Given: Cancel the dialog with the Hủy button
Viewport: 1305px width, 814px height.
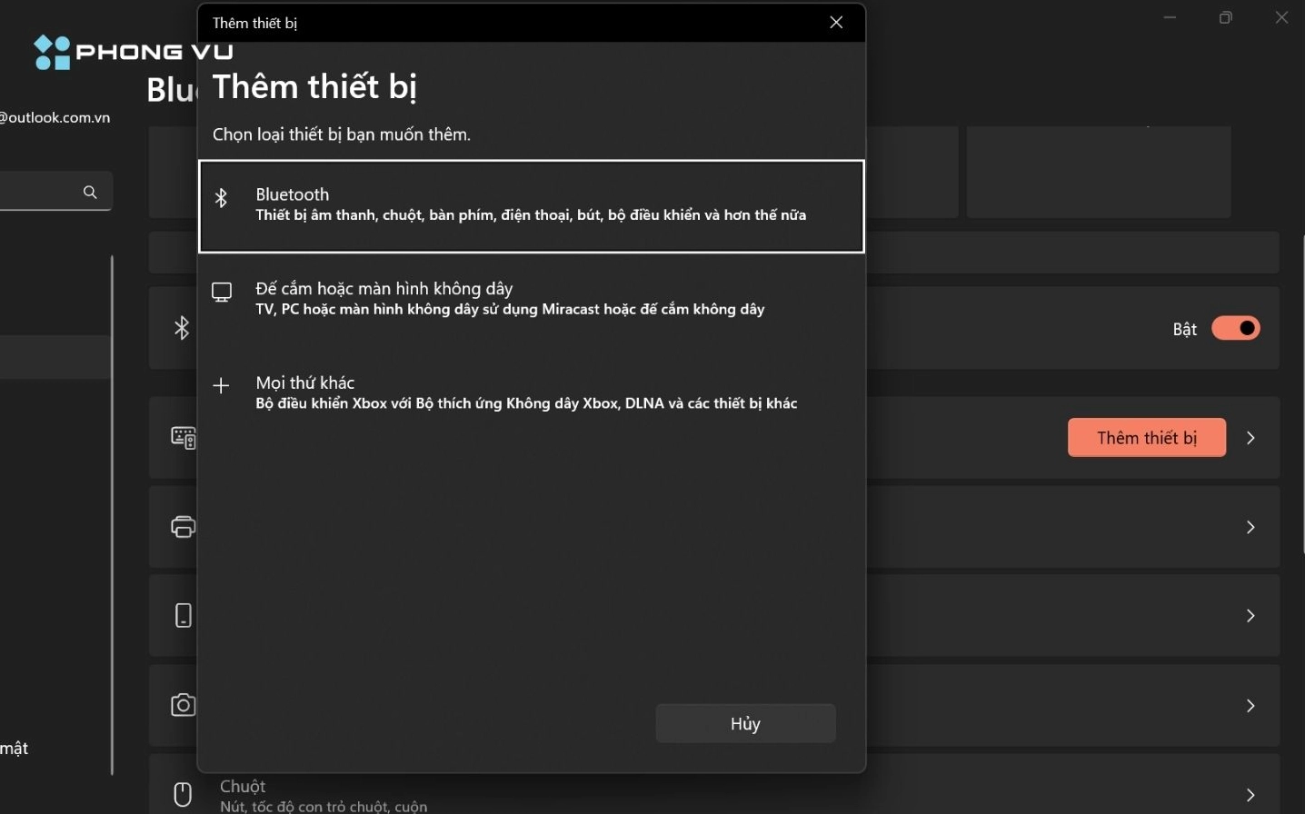Looking at the screenshot, I should pos(745,723).
